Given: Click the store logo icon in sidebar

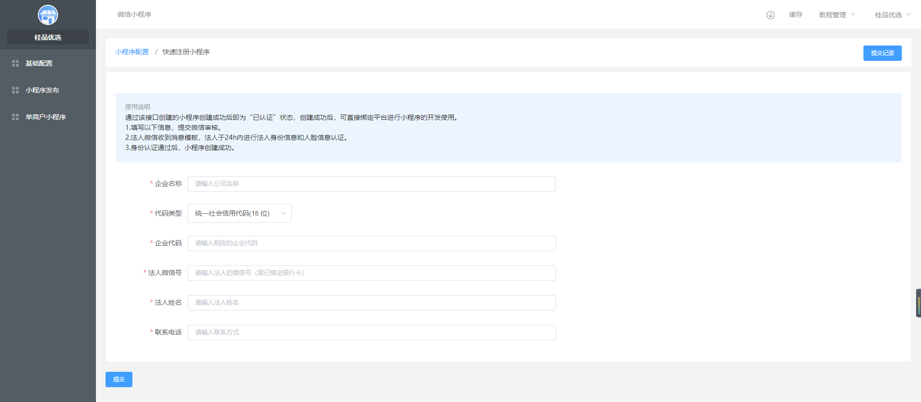Looking at the screenshot, I should 48,15.
